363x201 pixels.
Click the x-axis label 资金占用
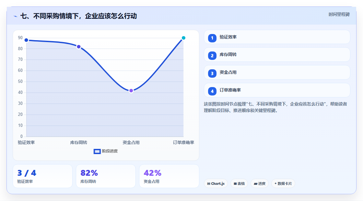[x=131, y=142]
